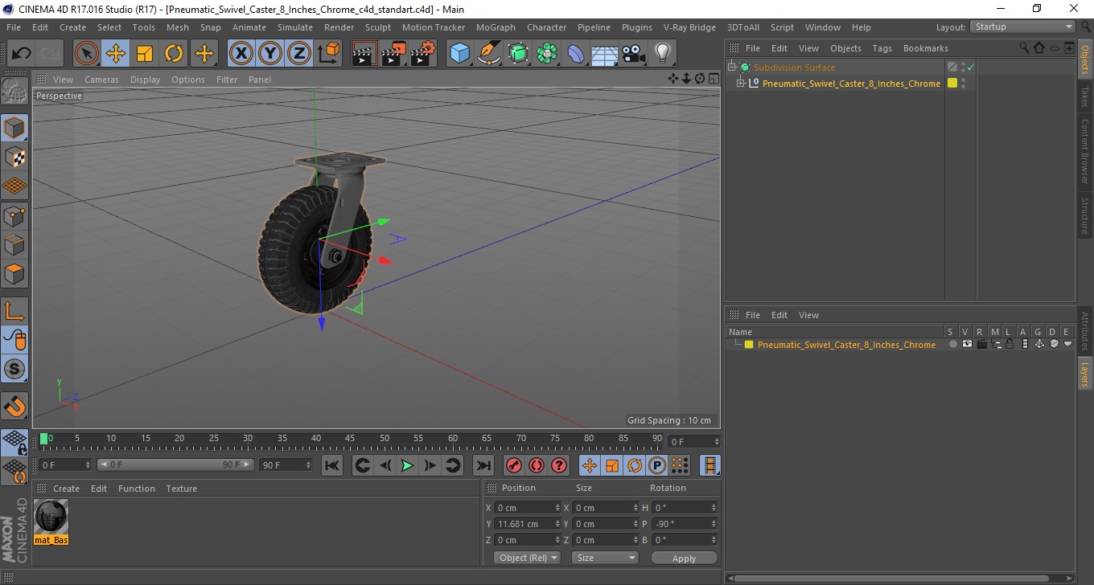Toggle Subdivision Surface green enable checkmark
1094x585 pixels.
pos(970,67)
